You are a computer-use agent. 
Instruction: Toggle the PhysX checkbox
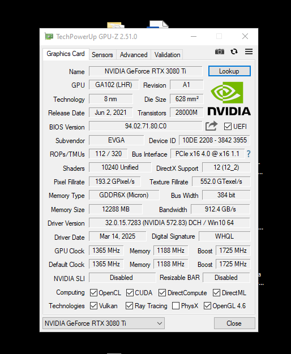(176, 306)
